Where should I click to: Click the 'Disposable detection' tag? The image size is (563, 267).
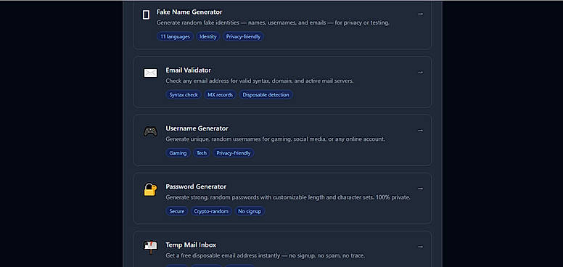coord(266,95)
